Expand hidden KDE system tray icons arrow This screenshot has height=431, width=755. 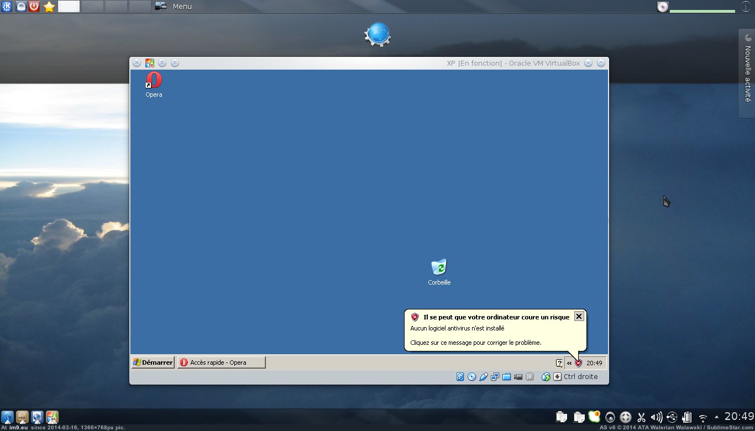tap(717, 417)
